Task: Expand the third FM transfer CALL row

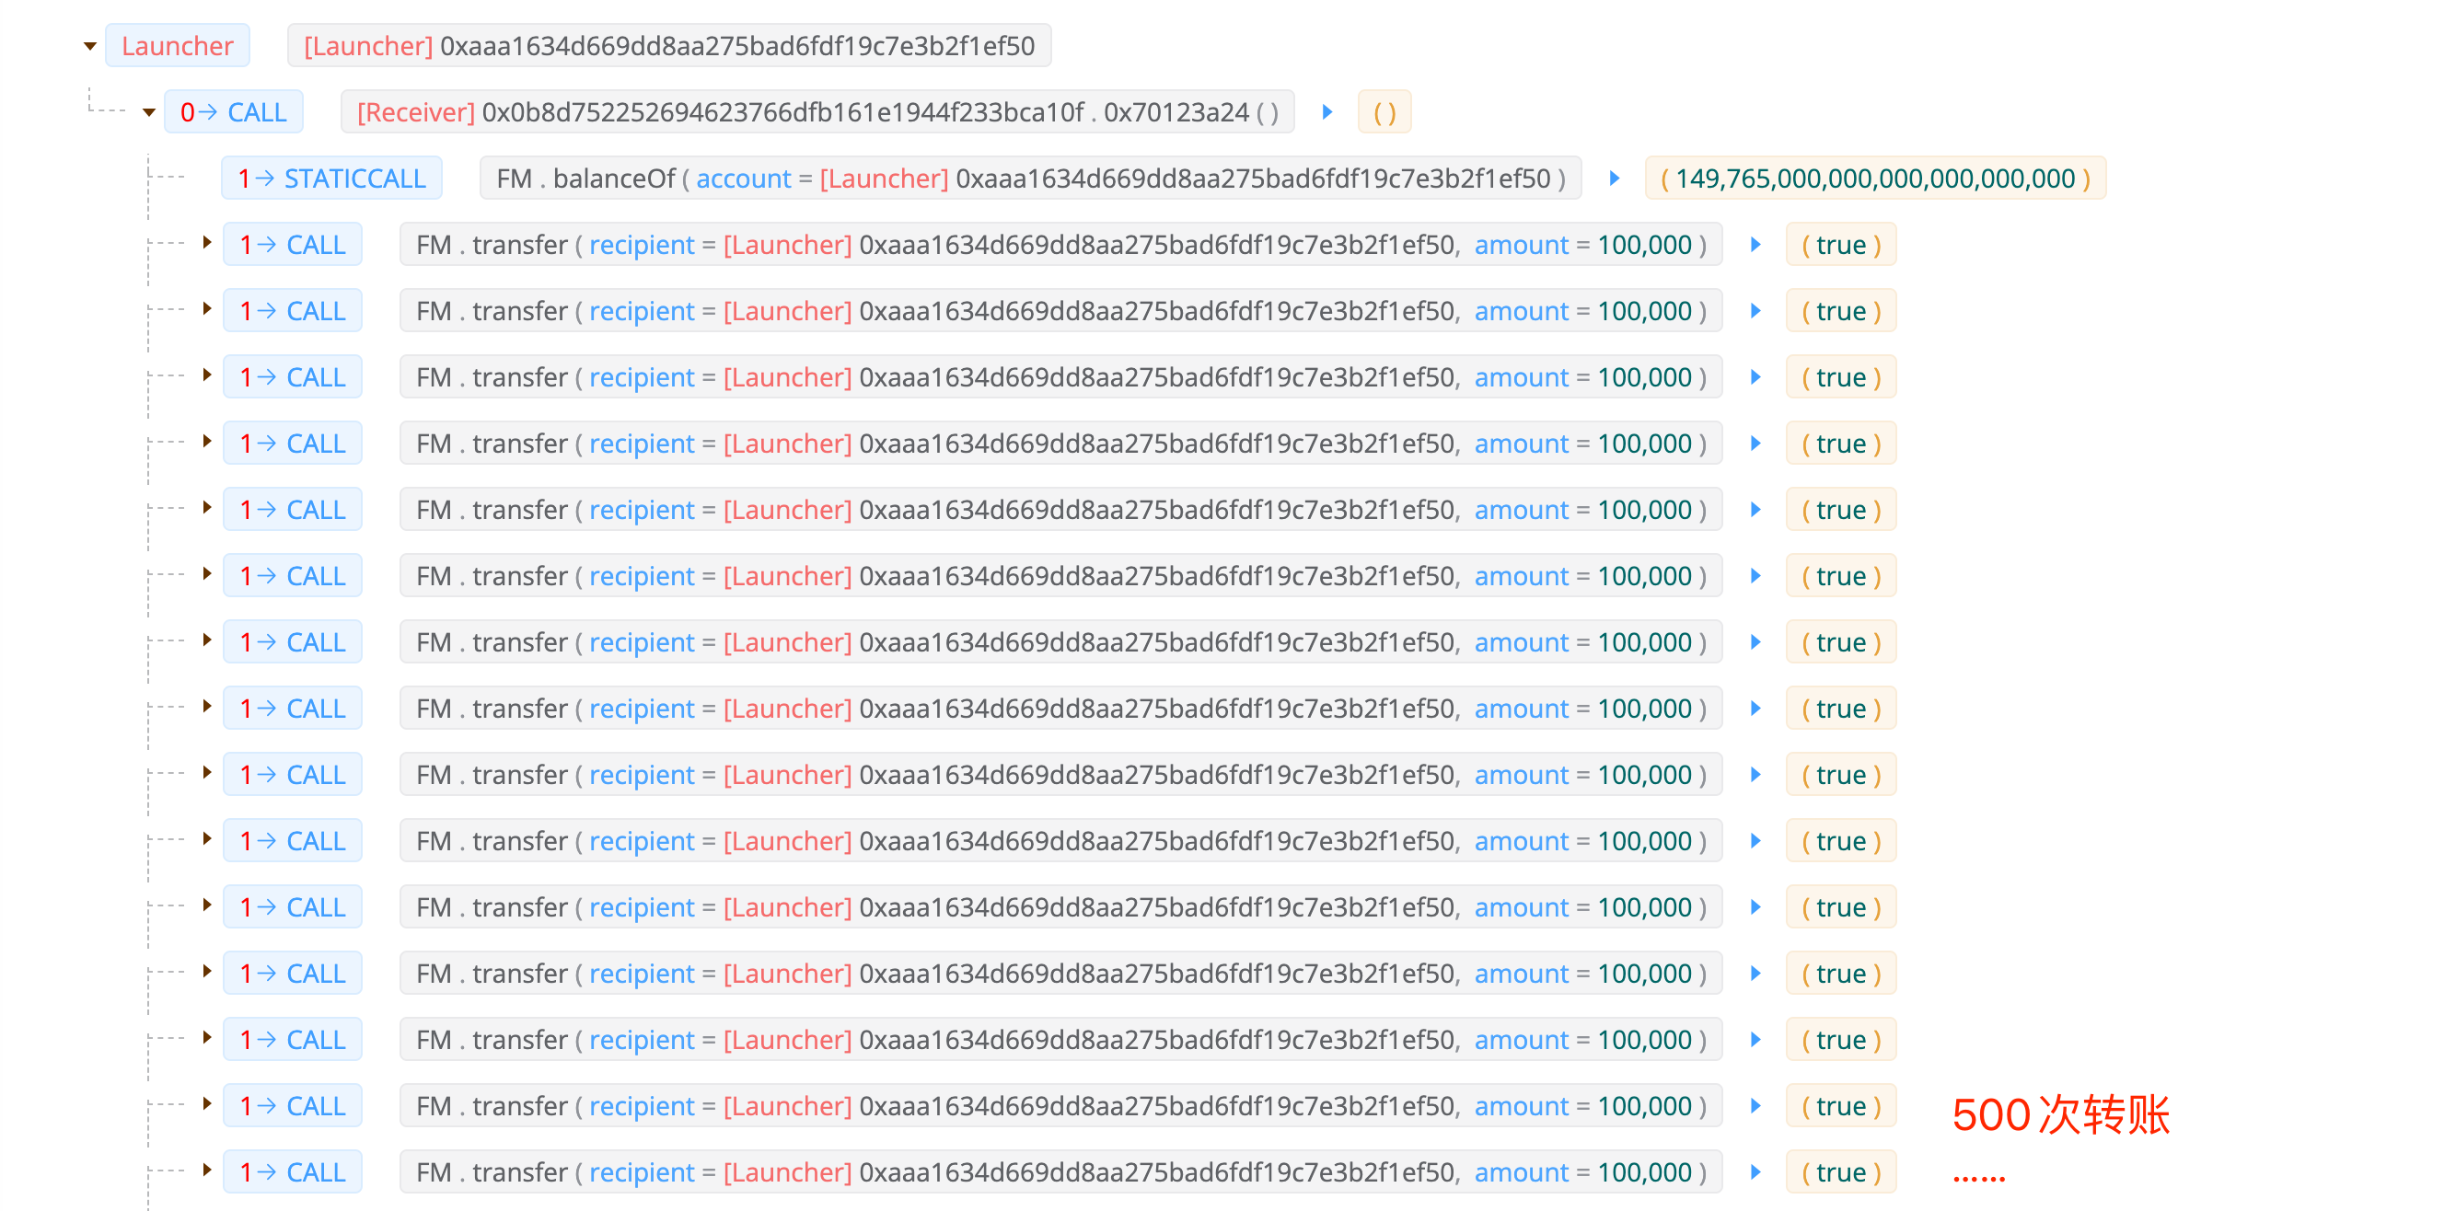Action: coord(207,375)
